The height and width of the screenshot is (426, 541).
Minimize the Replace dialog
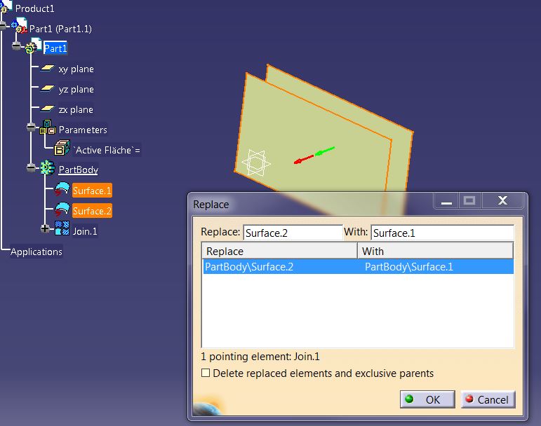coord(446,201)
